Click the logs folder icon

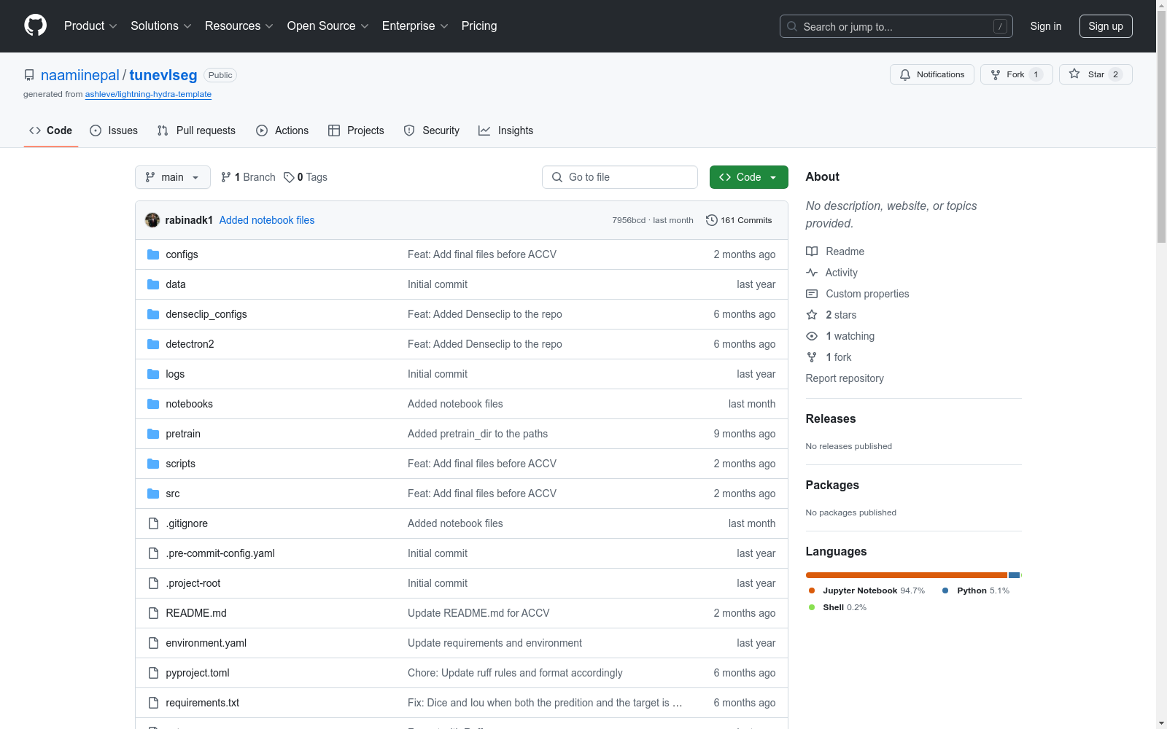point(153,374)
